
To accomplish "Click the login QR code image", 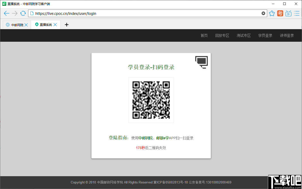I will point(151,100).
